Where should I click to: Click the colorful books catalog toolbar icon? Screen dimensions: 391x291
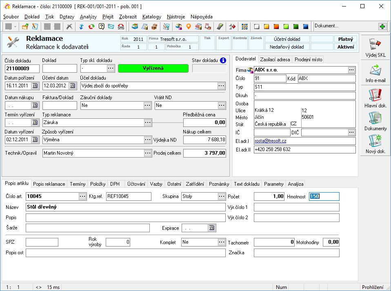coord(135,27)
